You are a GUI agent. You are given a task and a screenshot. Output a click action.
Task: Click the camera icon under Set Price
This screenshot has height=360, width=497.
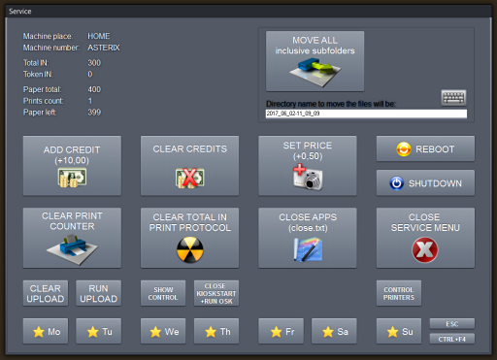(x=308, y=177)
